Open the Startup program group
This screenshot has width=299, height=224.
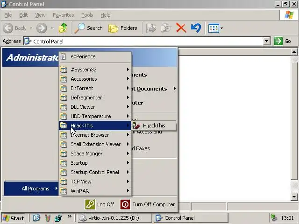tap(95, 163)
